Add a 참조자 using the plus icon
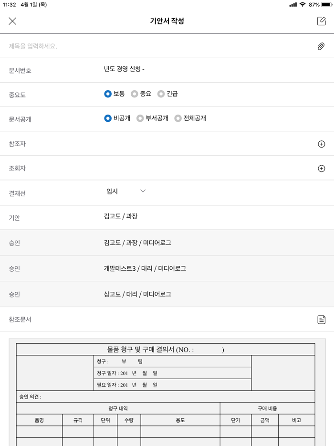This screenshot has width=334, height=446. click(322, 143)
